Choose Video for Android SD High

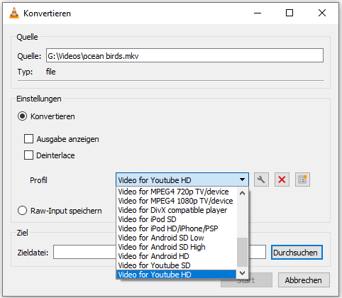176,247
